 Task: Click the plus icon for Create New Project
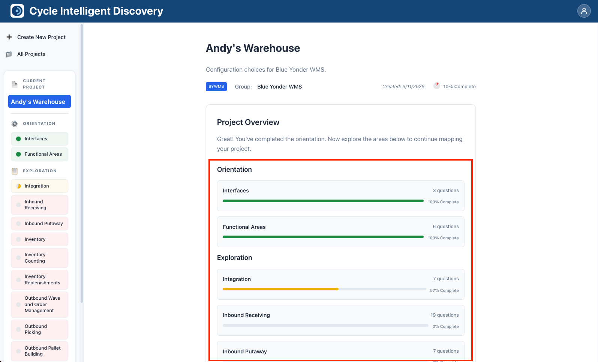coord(9,37)
